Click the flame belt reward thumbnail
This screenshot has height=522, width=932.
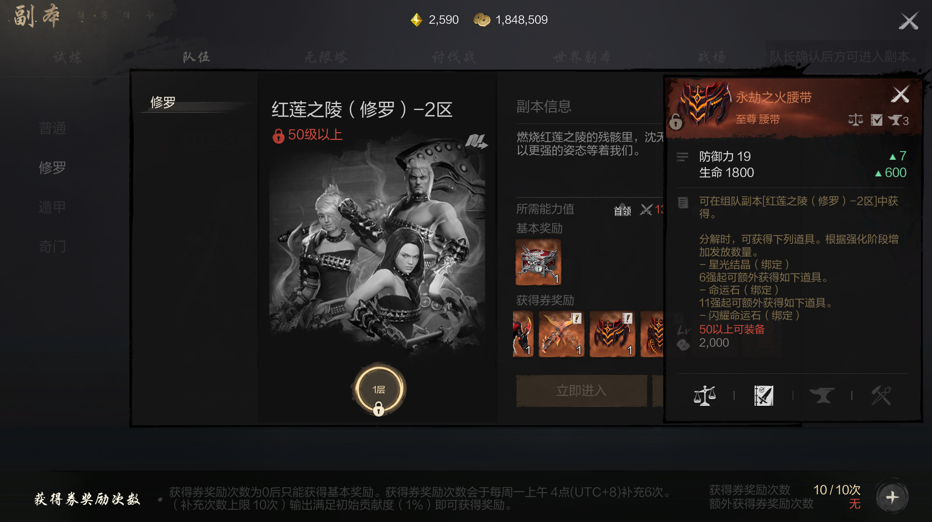click(x=612, y=334)
